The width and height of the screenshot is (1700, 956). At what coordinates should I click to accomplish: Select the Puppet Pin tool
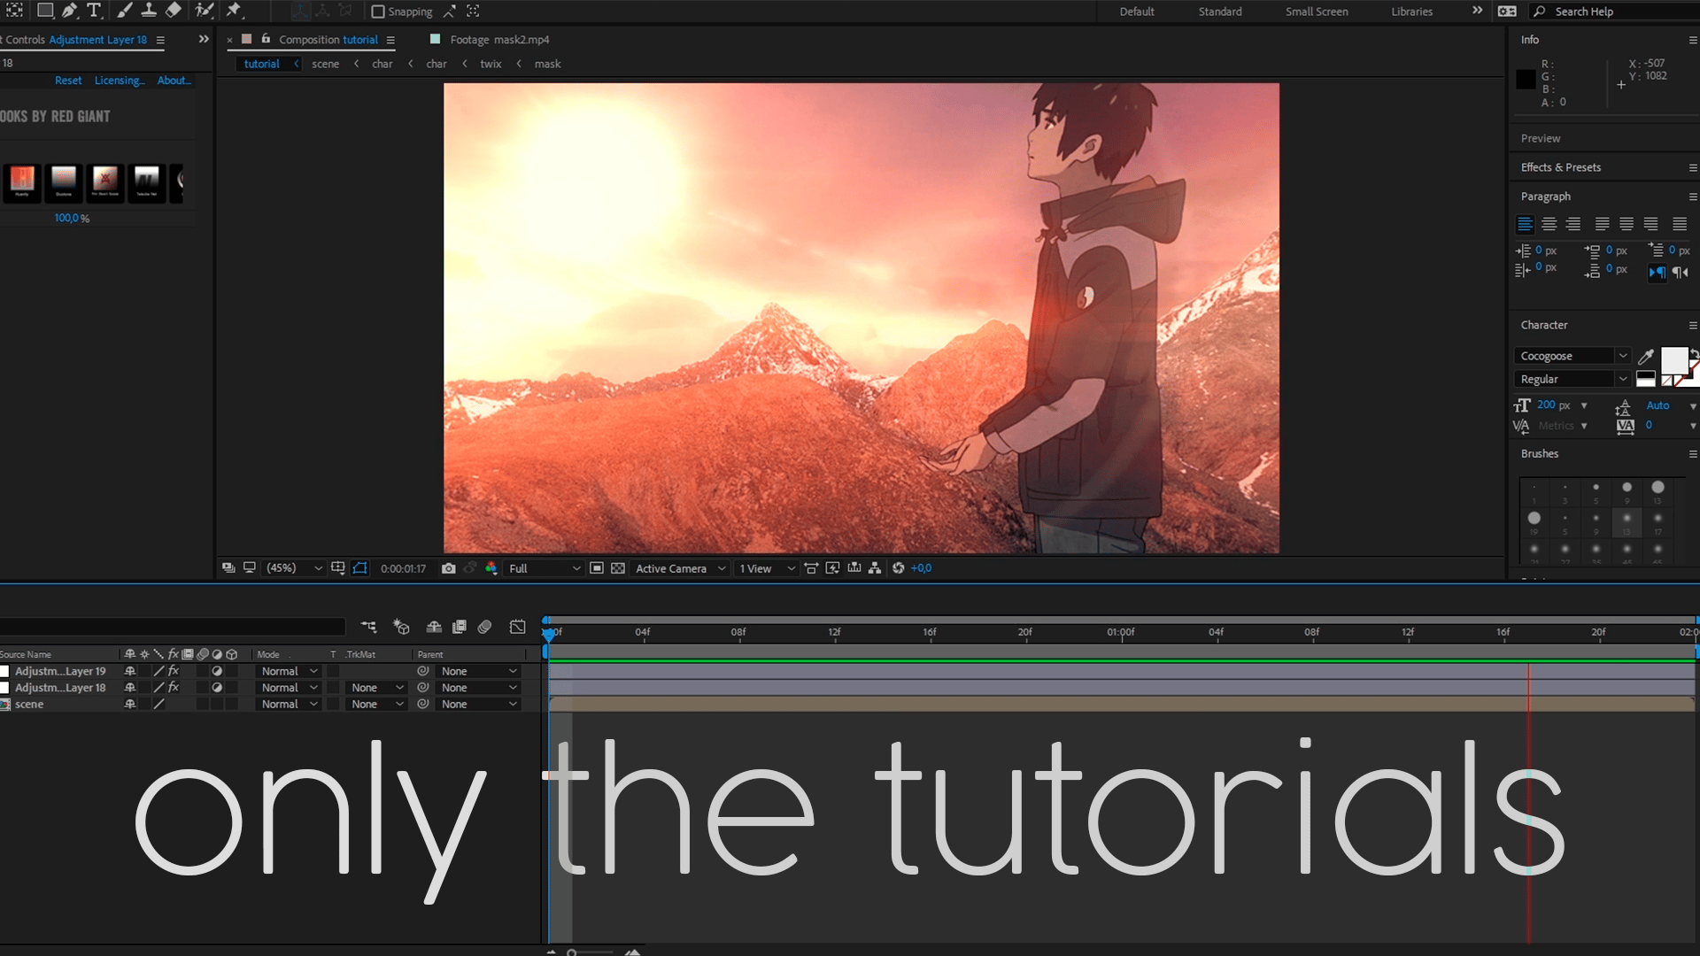click(234, 11)
